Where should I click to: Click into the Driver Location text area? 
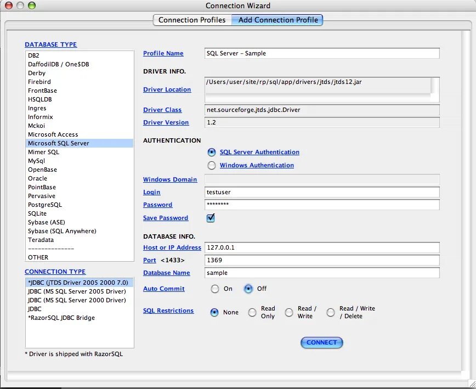pos(322,89)
